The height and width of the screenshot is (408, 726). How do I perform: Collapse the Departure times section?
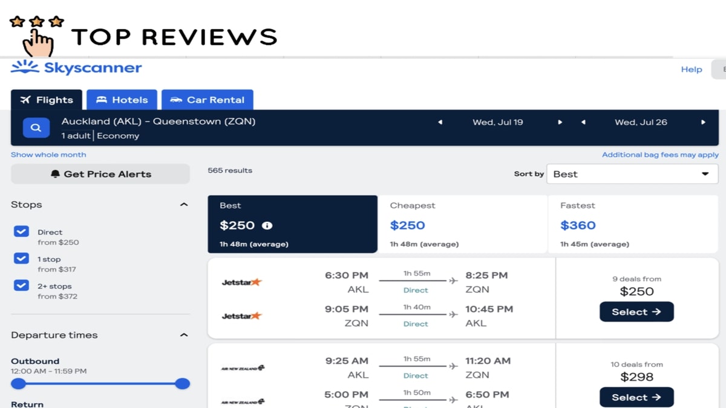pos(184,335)
